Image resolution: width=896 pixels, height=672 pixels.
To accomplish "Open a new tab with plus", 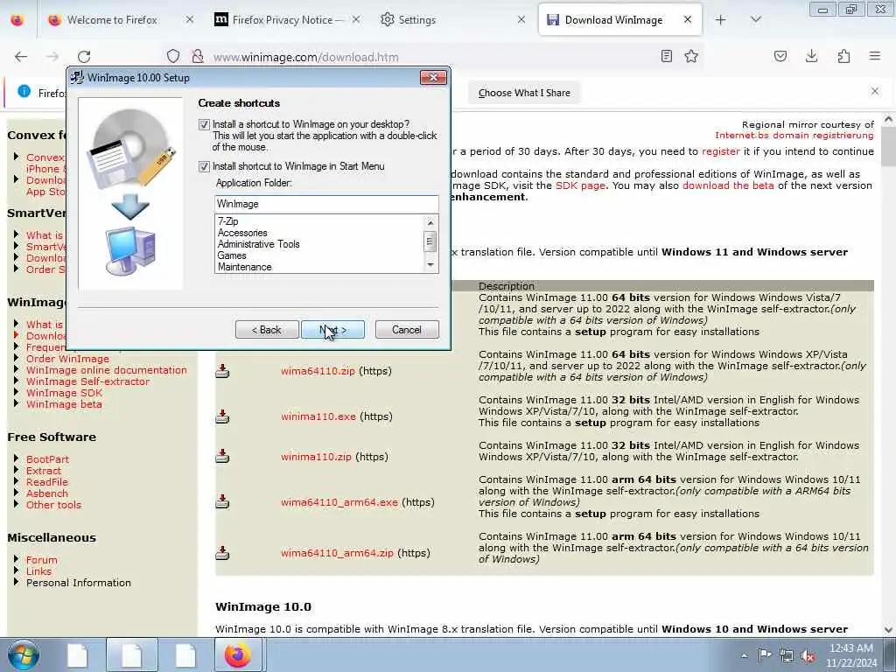I will coord(721,20).
